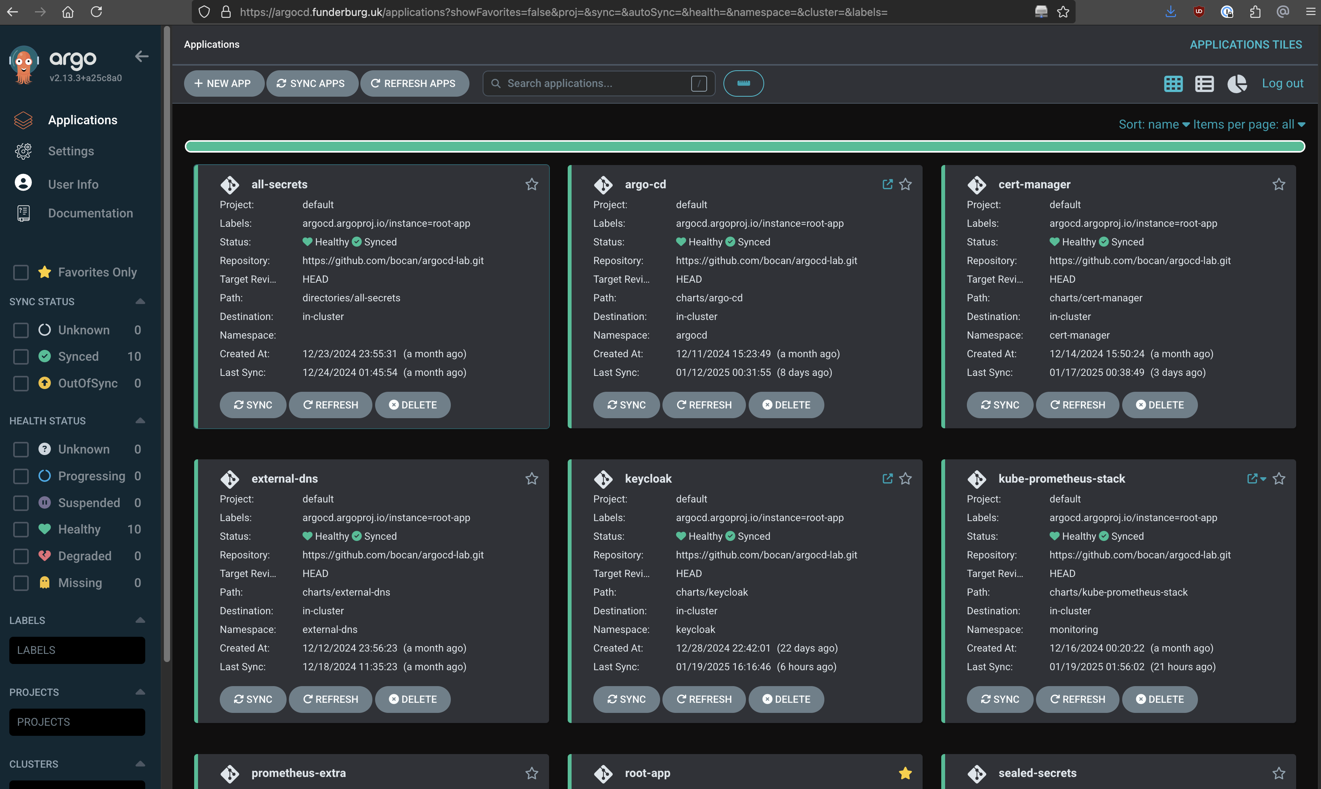
Task: Favorite the prometheus-extra application star
Action: coord(532,773)
